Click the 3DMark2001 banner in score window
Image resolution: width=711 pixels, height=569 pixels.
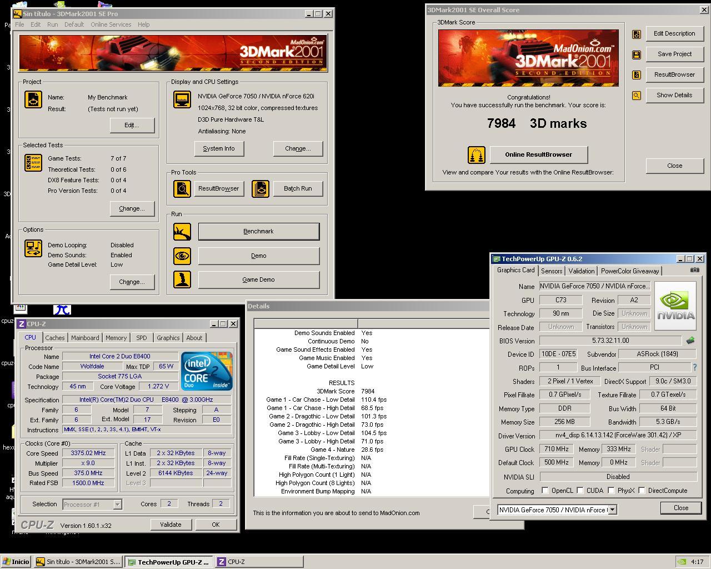(x=528, y=58)
